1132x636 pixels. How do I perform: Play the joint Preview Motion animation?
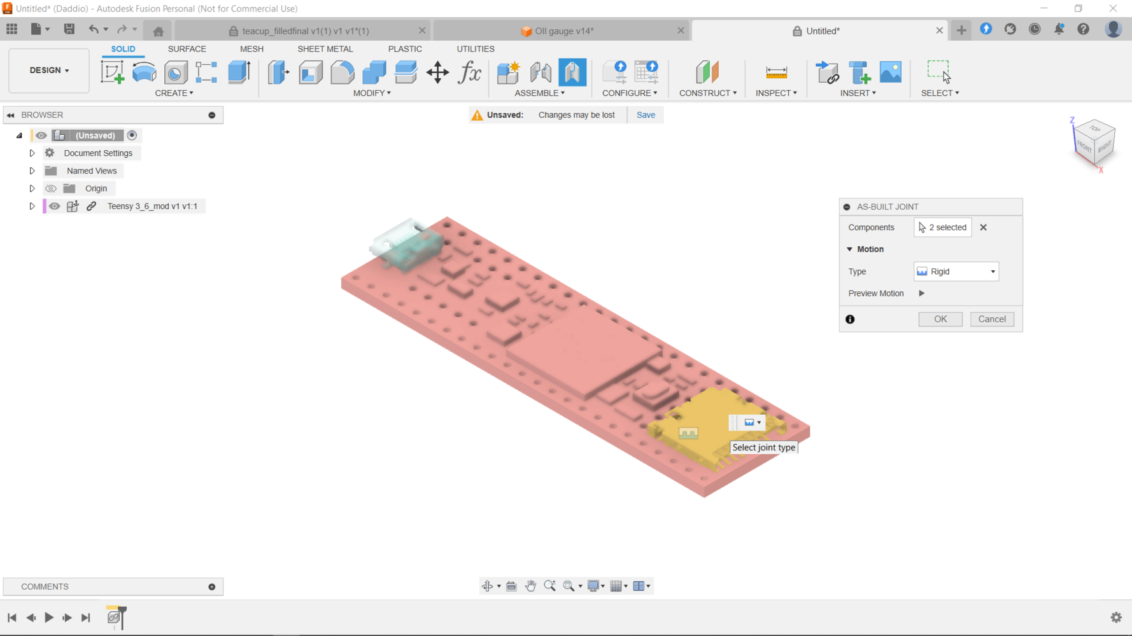pyautogui.click(x=921, y=293)
